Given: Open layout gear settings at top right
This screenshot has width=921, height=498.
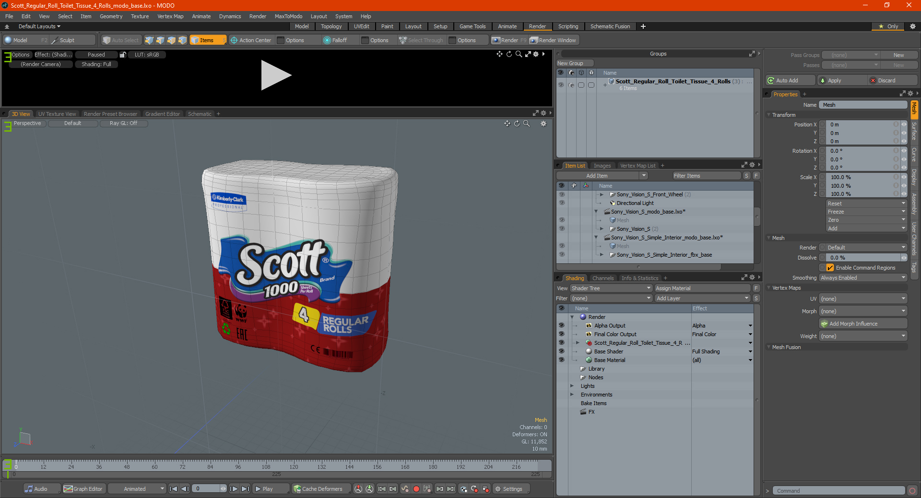Looking at the screenshot, I should [913, 26].
